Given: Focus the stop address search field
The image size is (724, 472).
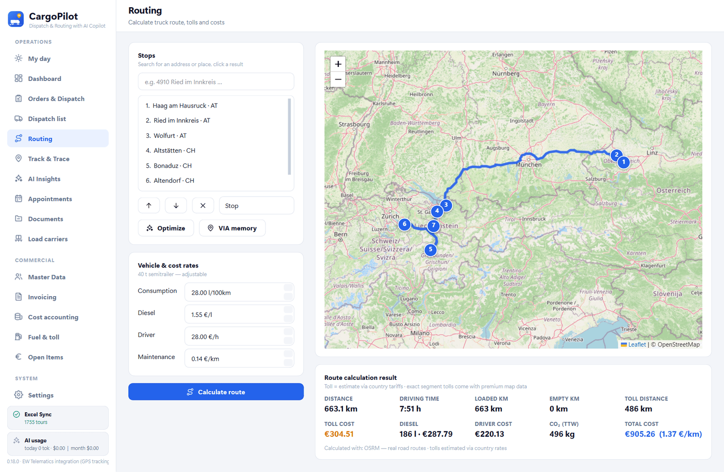Looking at the screenshot, I should [216, 82].
